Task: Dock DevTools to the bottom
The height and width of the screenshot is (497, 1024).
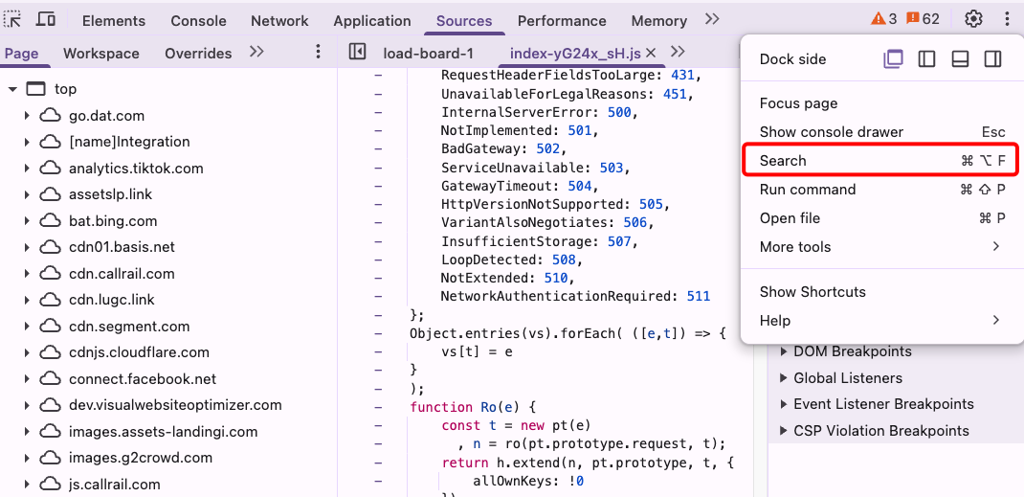Action: point(960,59)
